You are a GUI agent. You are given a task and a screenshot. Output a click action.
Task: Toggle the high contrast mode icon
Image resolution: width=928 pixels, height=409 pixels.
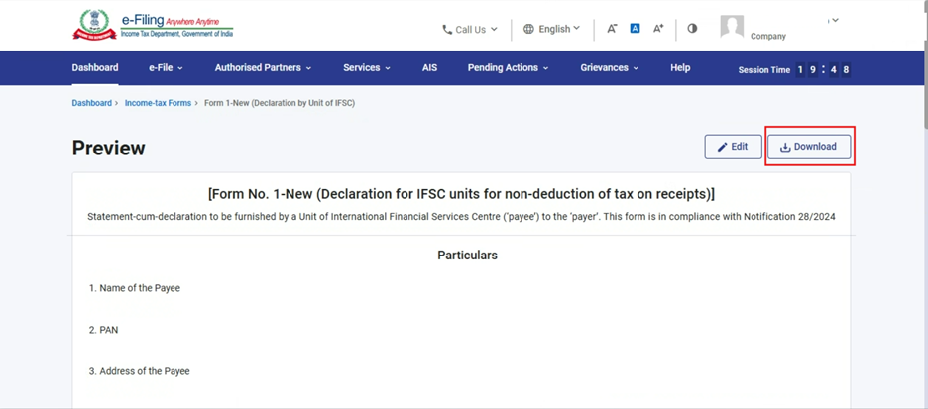692,29
